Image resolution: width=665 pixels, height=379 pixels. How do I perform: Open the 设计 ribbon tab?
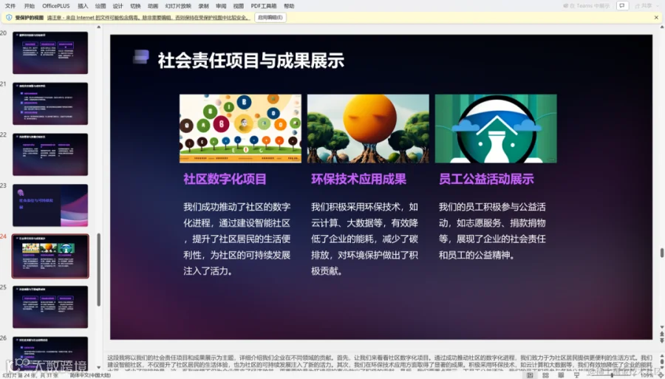click(118, 6)
